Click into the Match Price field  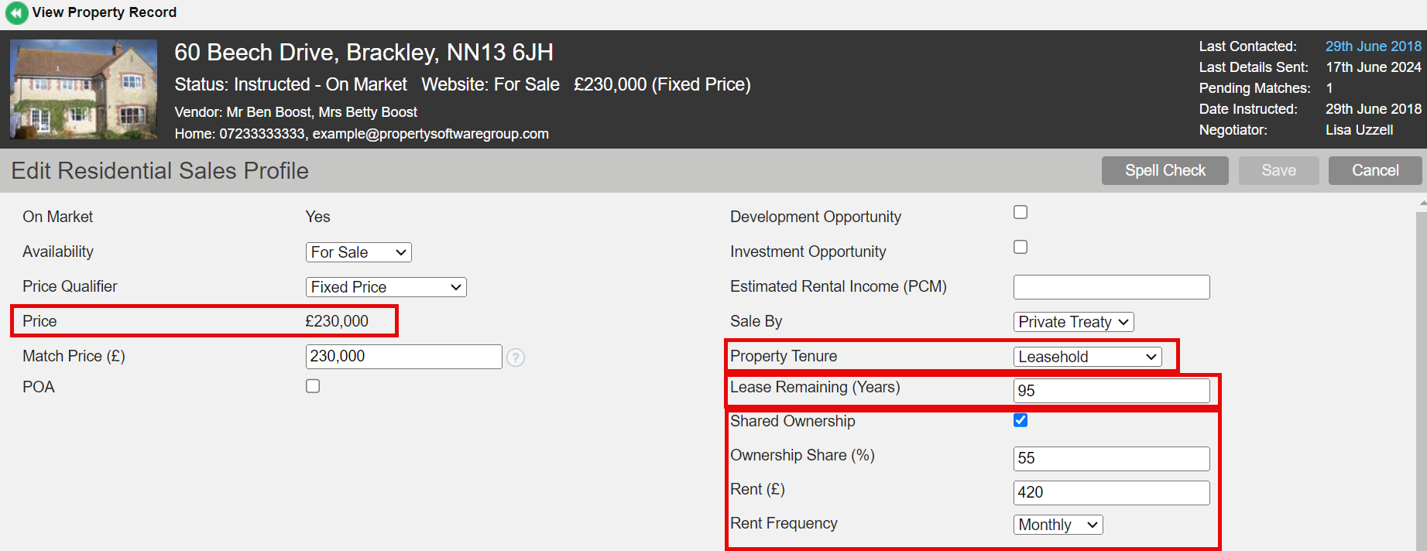[x=403, y=357]
